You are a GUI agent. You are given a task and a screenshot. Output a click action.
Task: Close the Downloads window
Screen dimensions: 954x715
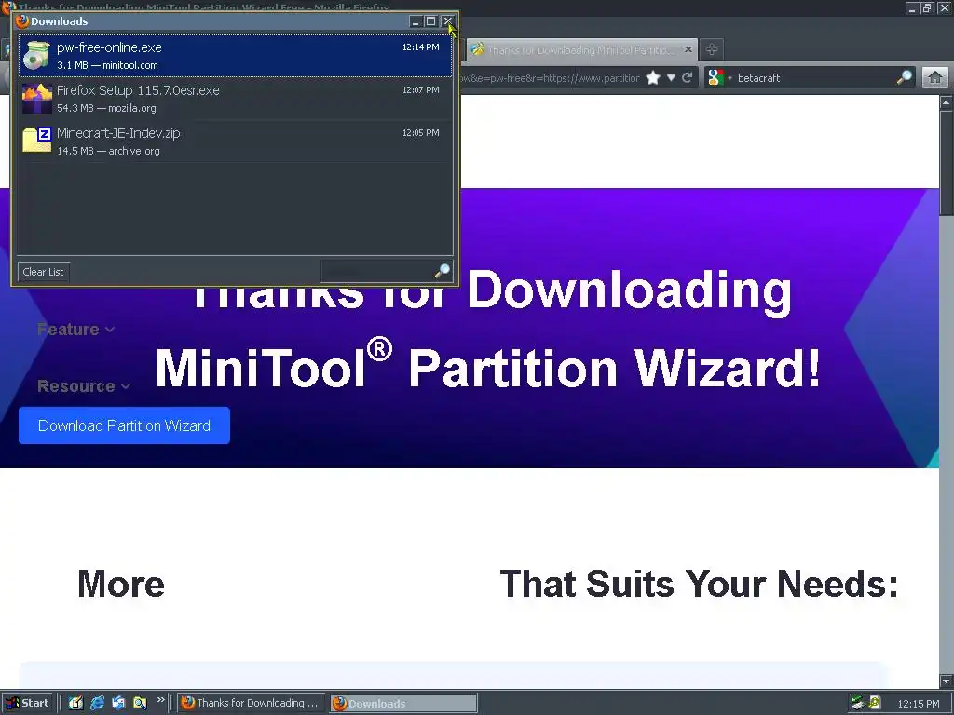click(447, 21)
